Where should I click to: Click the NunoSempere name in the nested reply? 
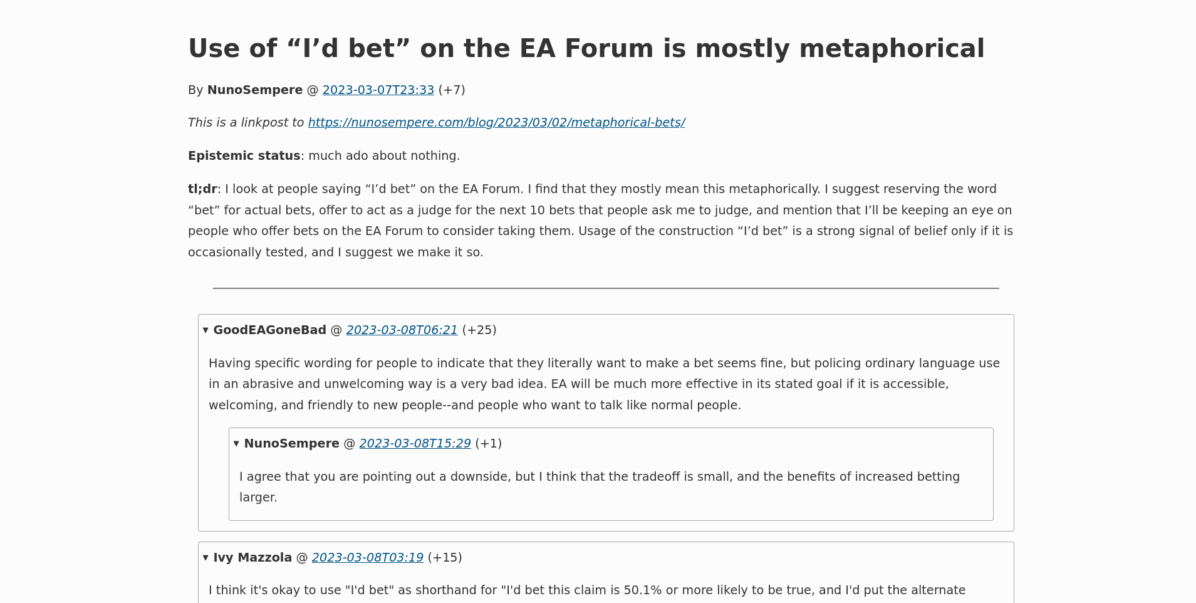click(x=292, y=444)
